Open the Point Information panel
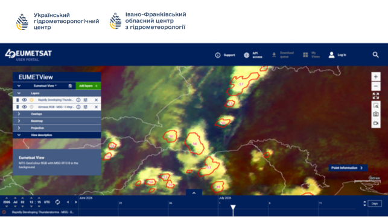 [348, 168]
